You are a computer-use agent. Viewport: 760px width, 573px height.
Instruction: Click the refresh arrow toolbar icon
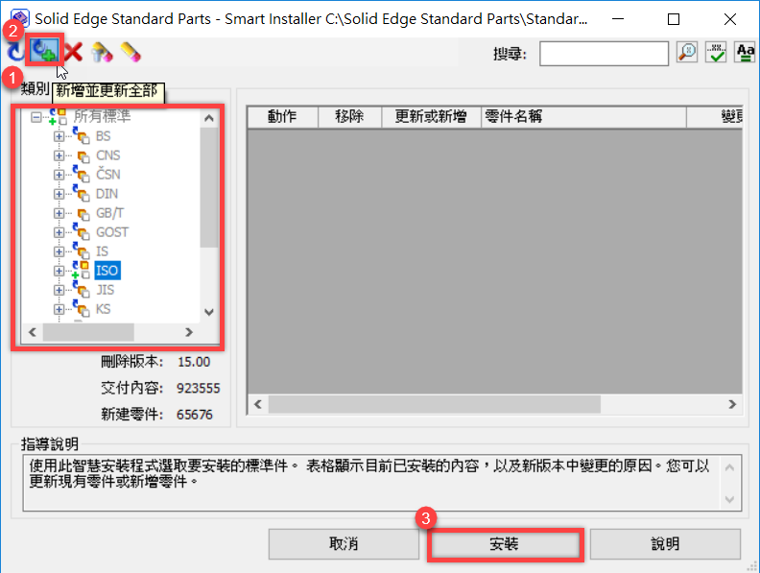pyautogui.click(x=14, y=52)
